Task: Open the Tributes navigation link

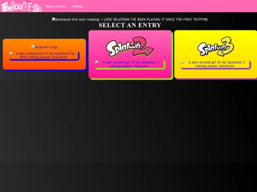Action: point(77,6)
